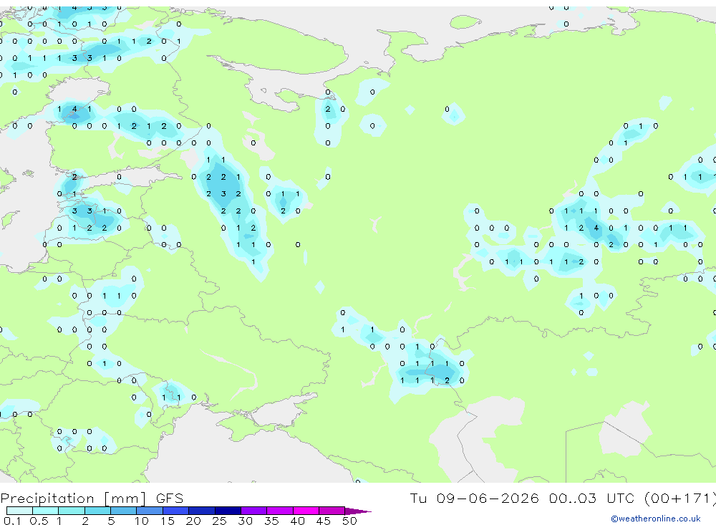Click the '35' legend scale label

pyautogui.click(x=271, y=521)
